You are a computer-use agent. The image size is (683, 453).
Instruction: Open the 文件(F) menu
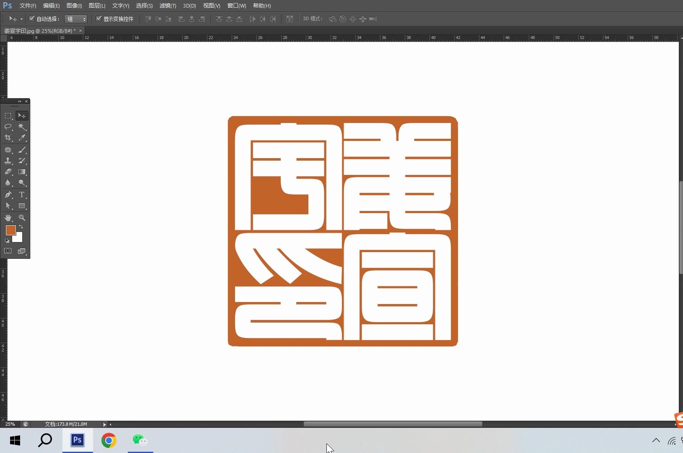click(28, 5)
